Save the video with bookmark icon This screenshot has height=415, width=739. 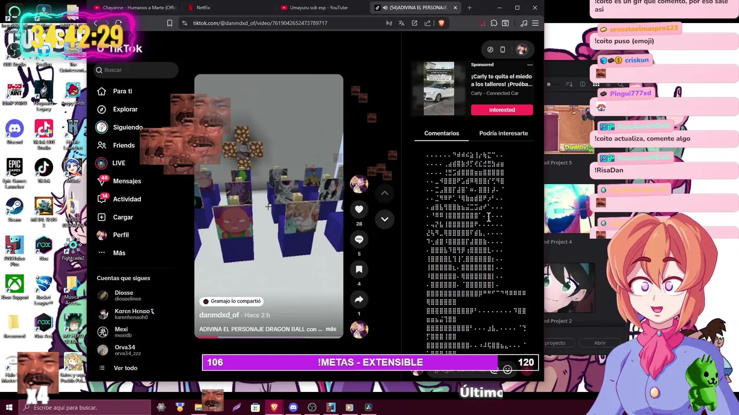(x=359, y=269)
